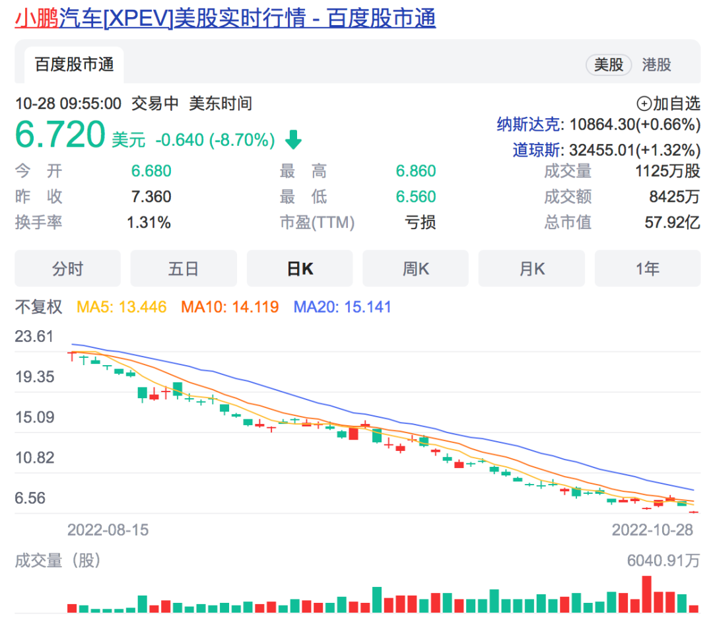Click the 成交量（股） volume chart label
713x620 pixels.
coord(57,561)
